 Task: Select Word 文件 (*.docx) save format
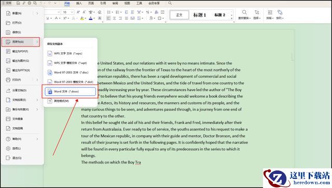71,92
